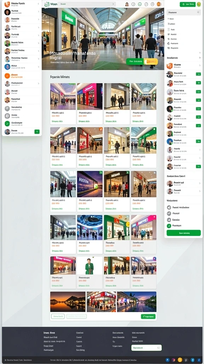
Task: Open the blue circular ceiling mall thumbnail
Action: click(90, 227)
